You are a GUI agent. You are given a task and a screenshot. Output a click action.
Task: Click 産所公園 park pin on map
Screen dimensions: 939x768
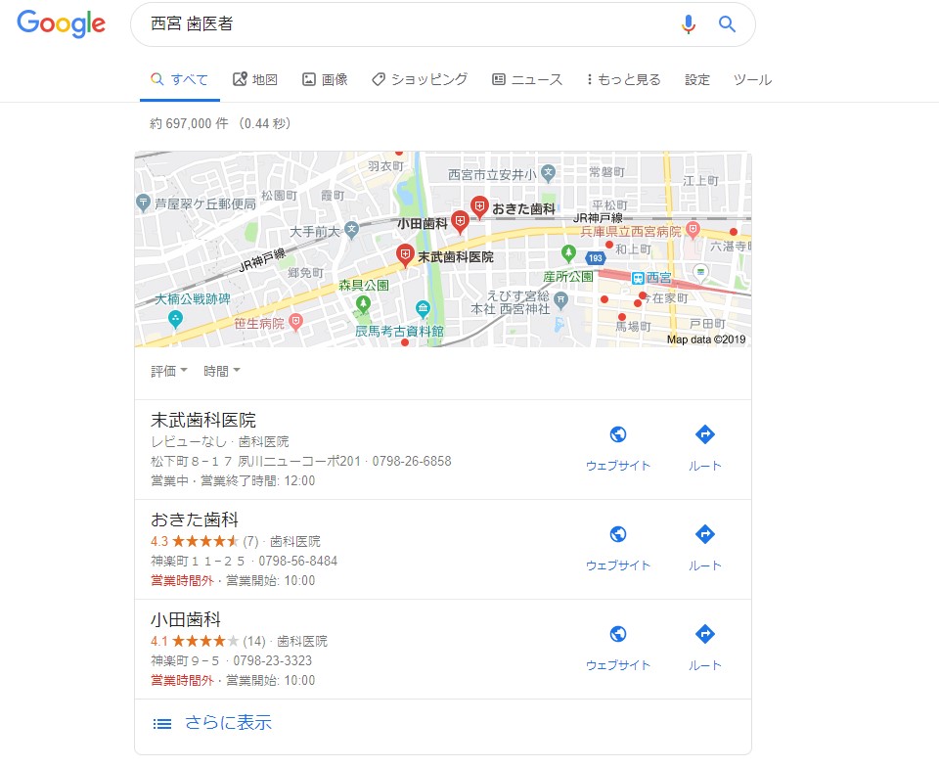568,253
